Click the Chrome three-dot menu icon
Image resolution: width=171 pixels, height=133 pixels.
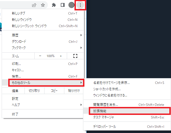point(80,5)
